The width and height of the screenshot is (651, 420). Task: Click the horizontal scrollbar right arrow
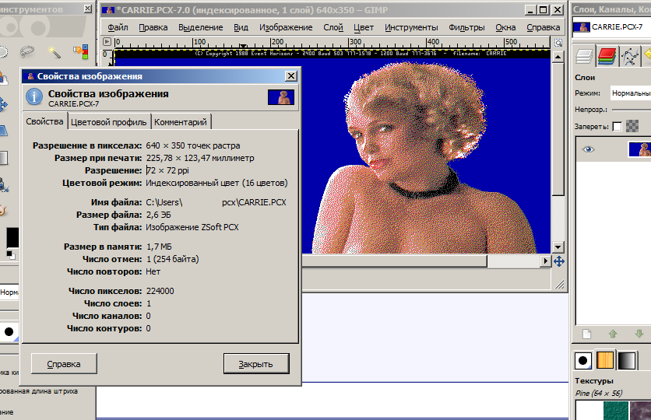546,261
